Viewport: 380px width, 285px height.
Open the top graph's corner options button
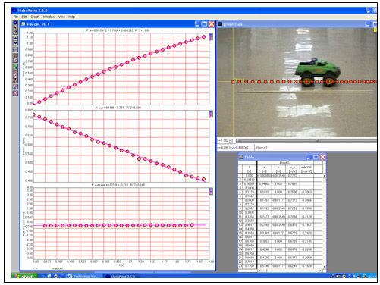(211, 36)
